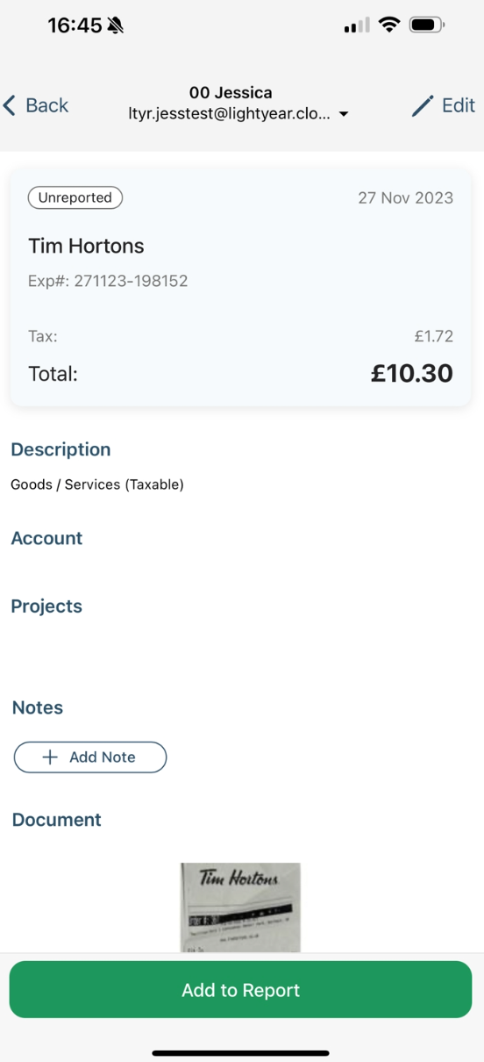Screen dimensions: 484x1062
Task: Add a note with Add Note button
Action: coord(90,757)
